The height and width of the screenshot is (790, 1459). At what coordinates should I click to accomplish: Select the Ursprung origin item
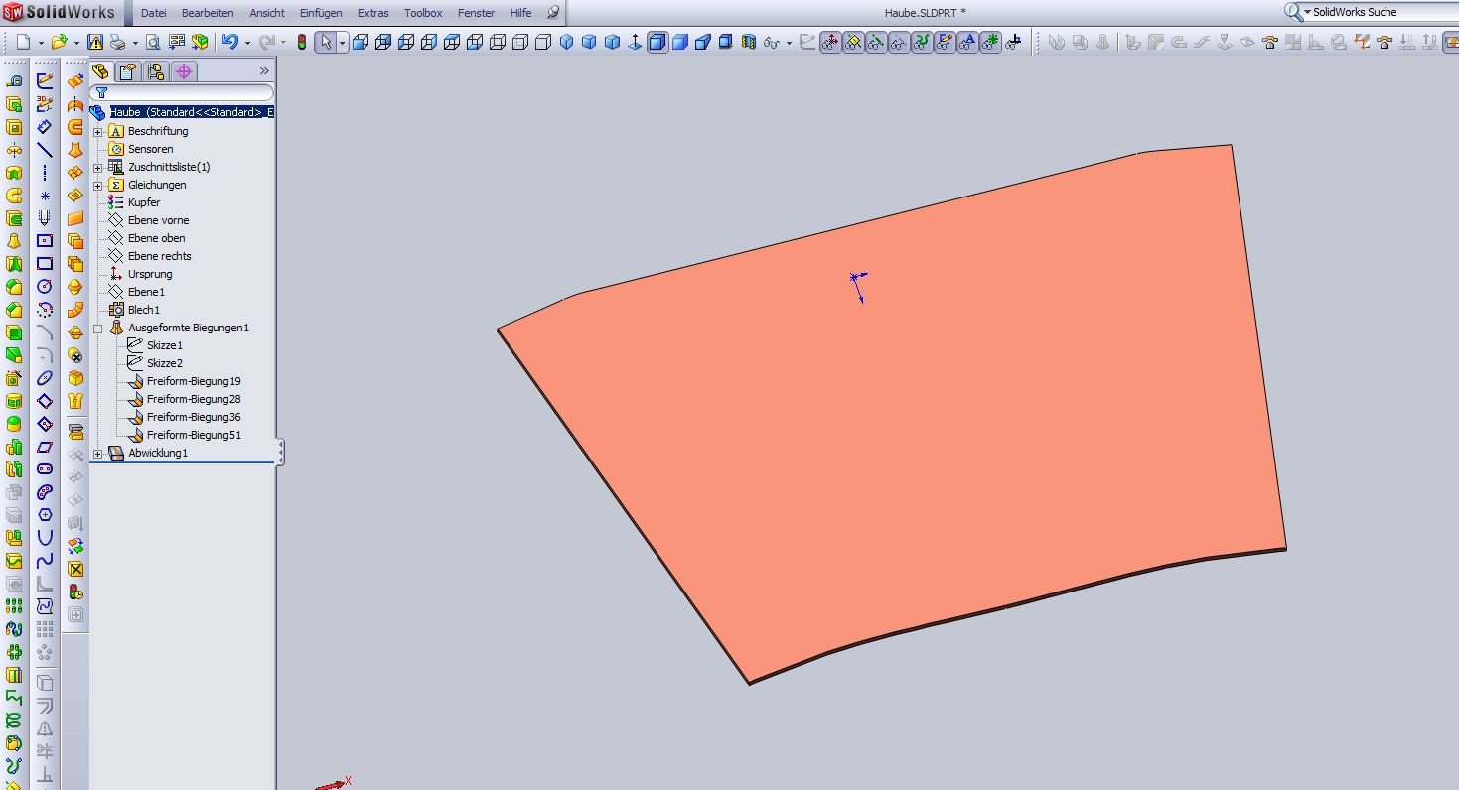tap(150, 274)
